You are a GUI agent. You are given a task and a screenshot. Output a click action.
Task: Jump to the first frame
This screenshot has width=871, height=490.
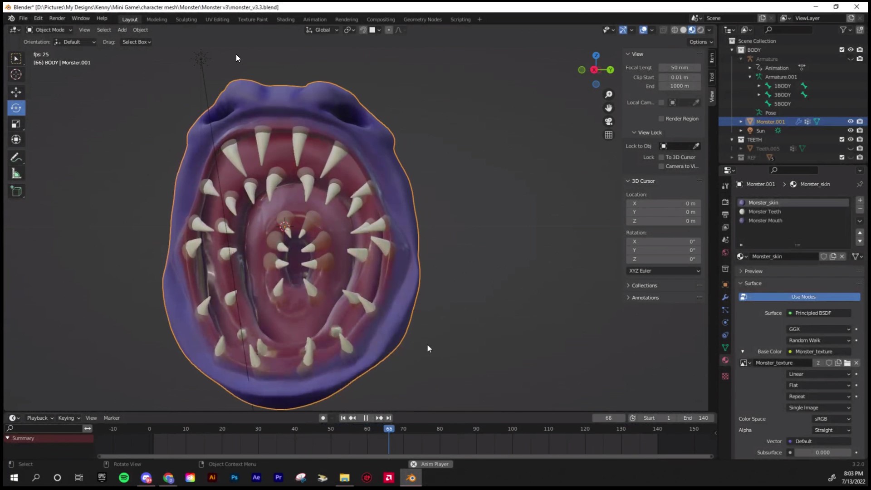coord(343,418)
